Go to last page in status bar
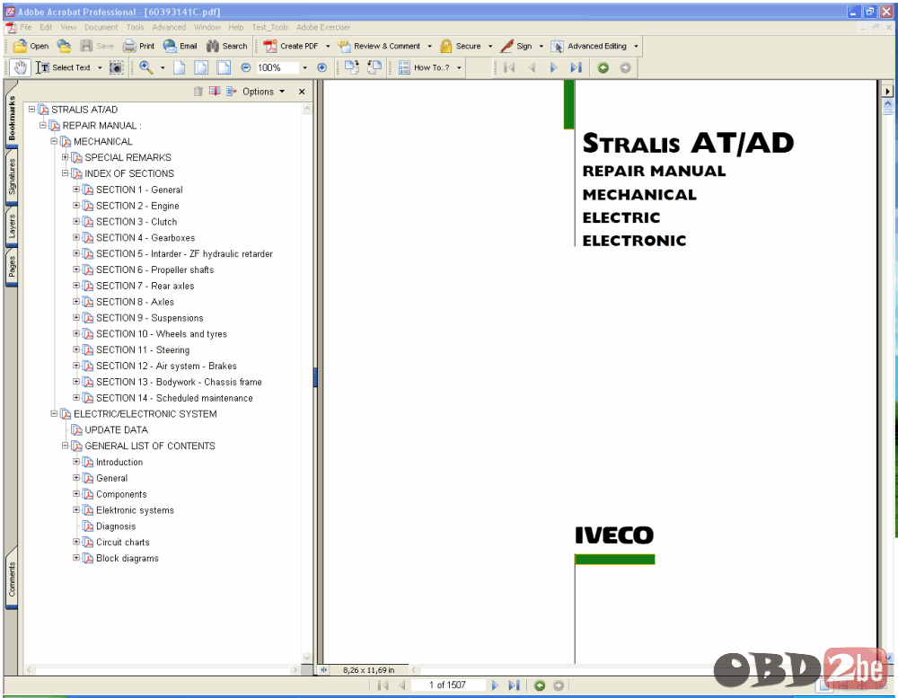 pos(514,685)
